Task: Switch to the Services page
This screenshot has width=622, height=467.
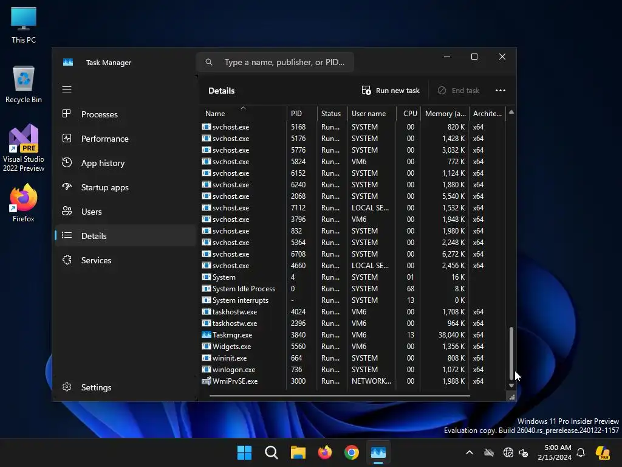Action: (x=125, y=260)
